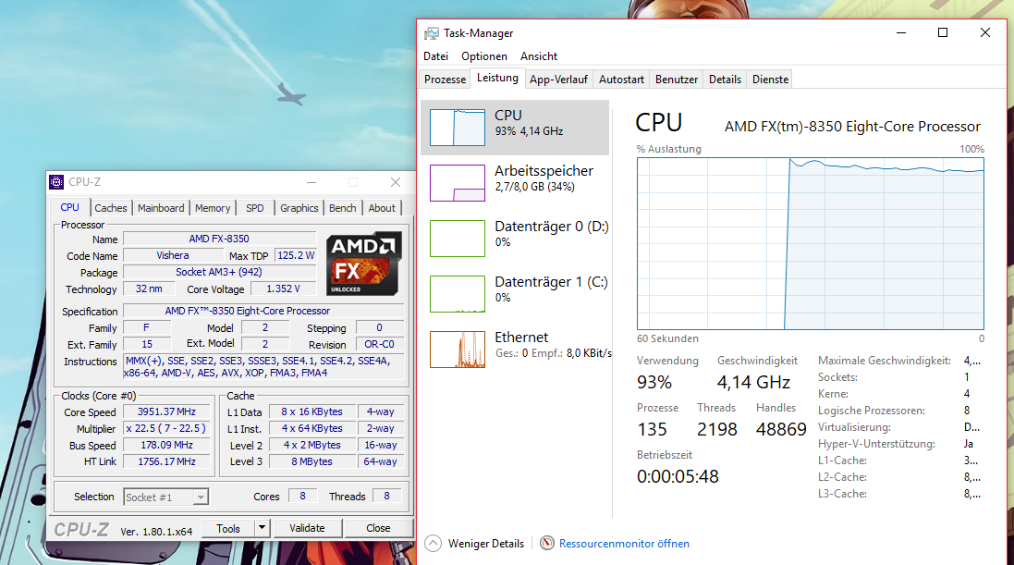Click the Cores count field in CPU-Z
This screenshot has width=1014, height=565.
(x=302, y=496)
